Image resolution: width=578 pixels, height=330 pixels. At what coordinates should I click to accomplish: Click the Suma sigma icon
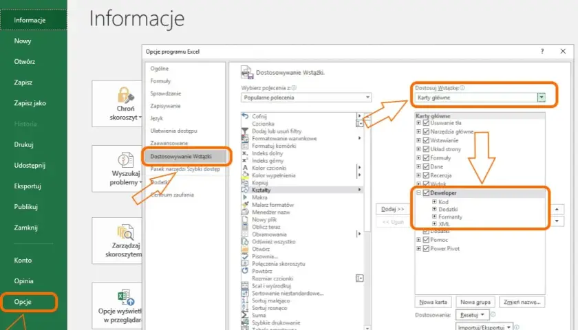tap(245, 316)
